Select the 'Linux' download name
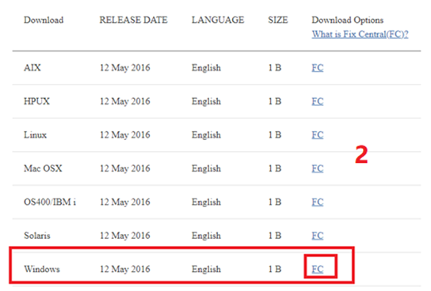The height and width of the screenshot is (291, 431). coord(35,134)
